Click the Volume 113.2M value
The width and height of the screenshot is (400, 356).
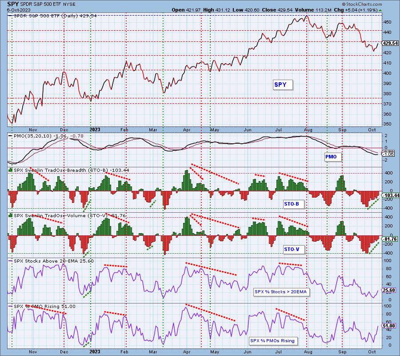coord(313,10)
